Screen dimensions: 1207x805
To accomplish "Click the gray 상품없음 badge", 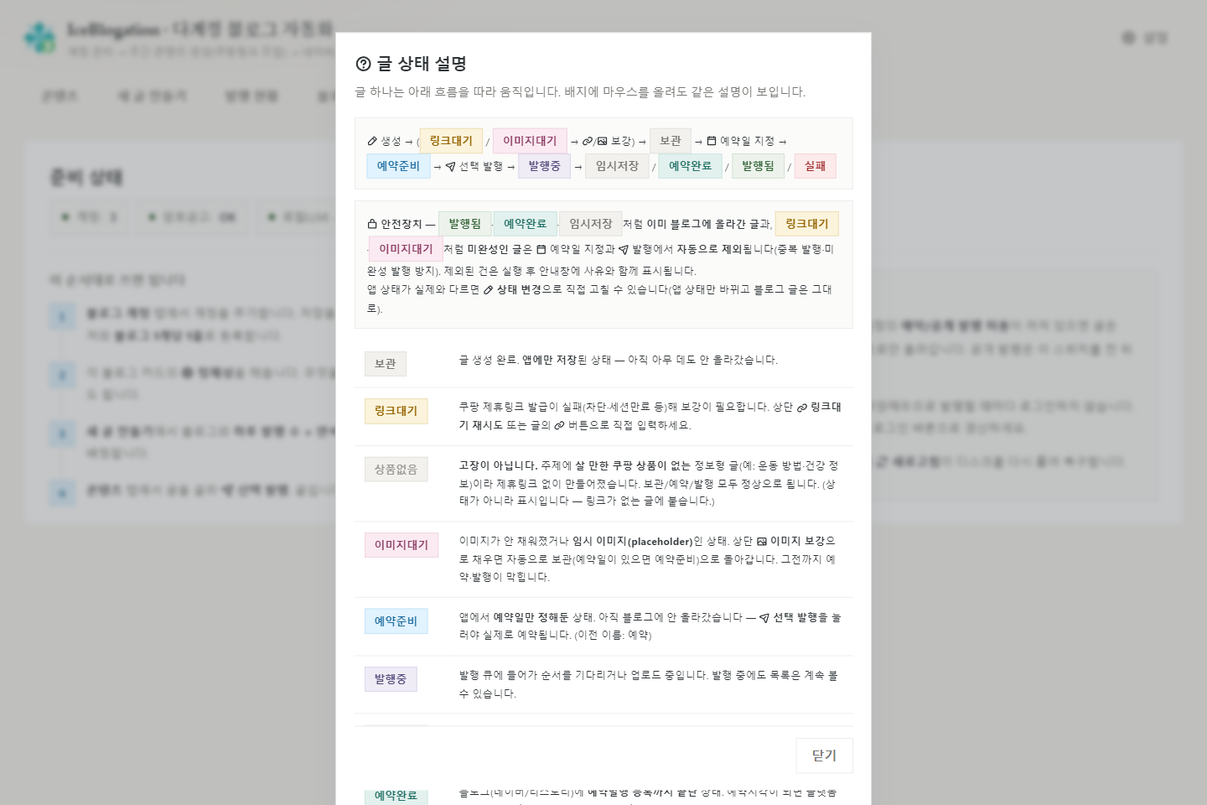I will pyautogui.click(x=396, y=470).
